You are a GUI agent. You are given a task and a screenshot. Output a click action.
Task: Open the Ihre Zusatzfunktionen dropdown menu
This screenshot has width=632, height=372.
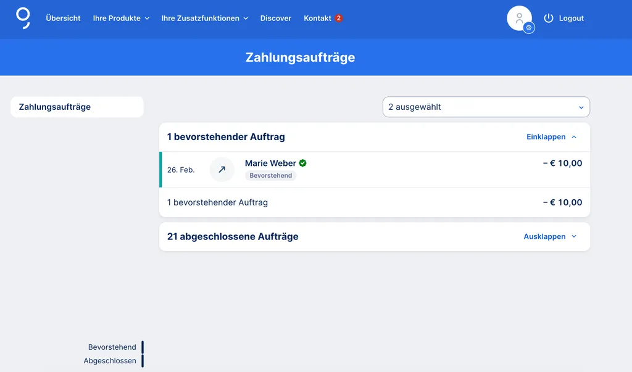coord(204,19)
